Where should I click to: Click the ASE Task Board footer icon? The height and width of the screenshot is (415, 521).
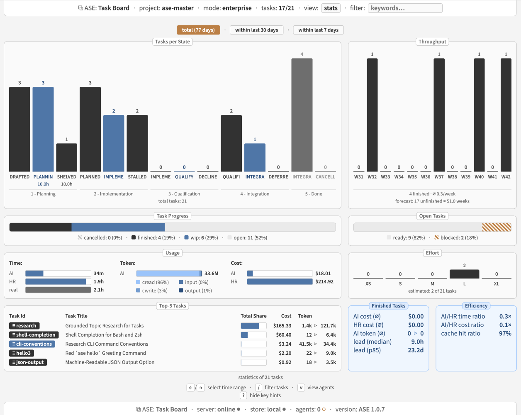coord(138,409)
